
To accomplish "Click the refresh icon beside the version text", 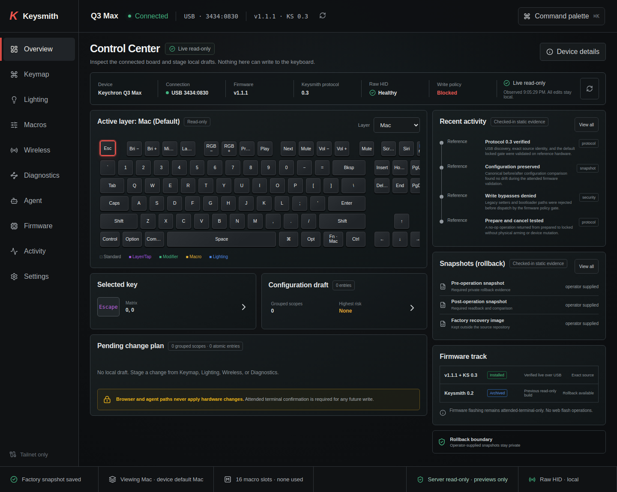I will click(x=323, y=15).
